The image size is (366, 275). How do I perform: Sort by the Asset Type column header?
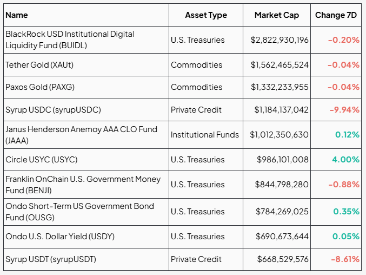206,15
